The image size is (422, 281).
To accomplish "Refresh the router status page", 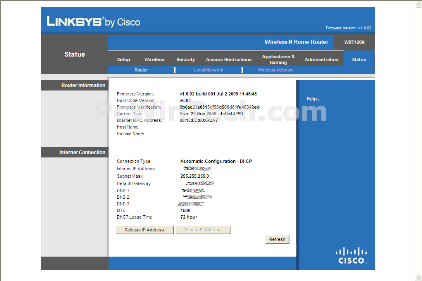I will (277, 239).
